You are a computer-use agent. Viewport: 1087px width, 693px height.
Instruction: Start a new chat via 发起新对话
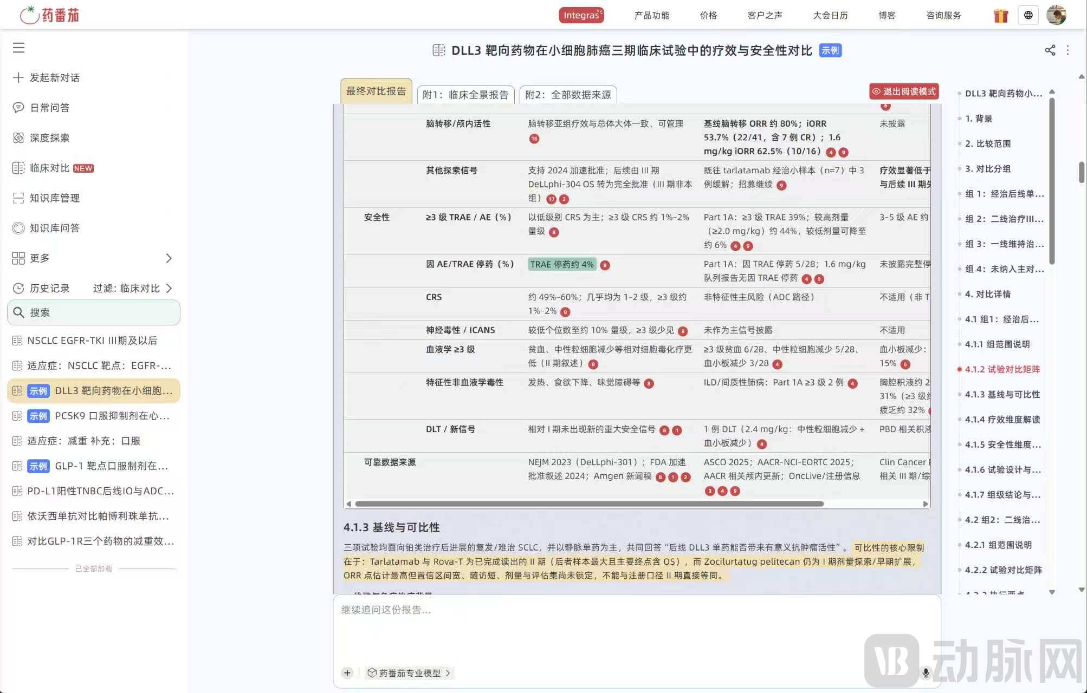tap(54, 77)
